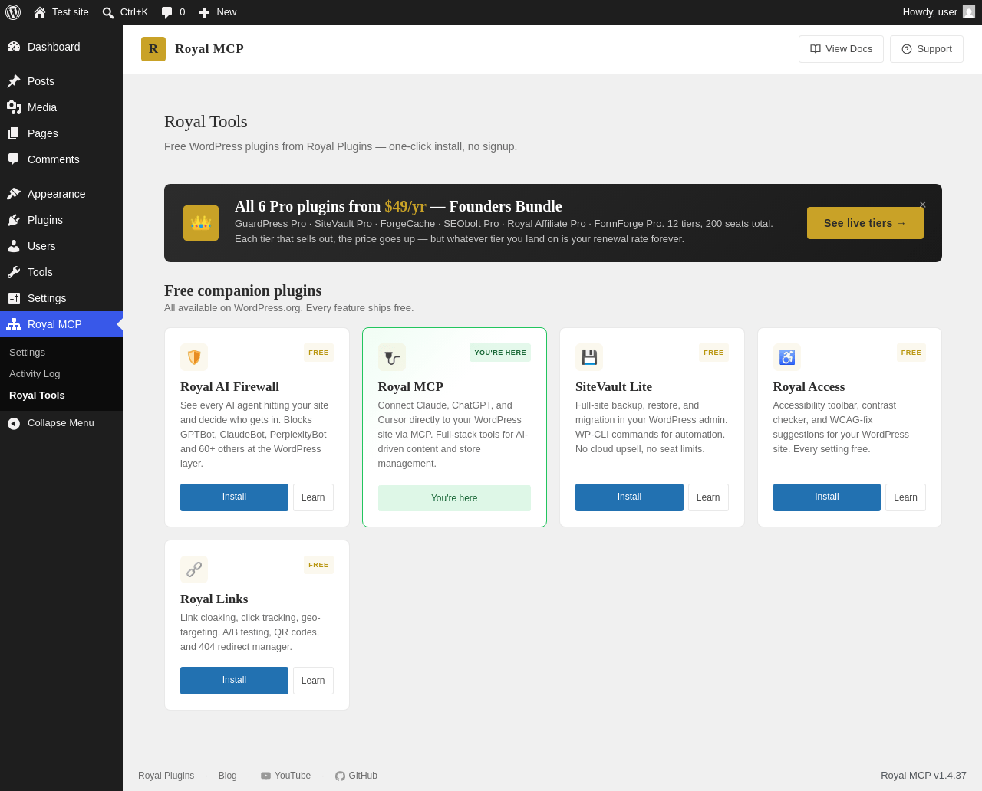Learn more about Royal Links

click(x=313, y=681)
